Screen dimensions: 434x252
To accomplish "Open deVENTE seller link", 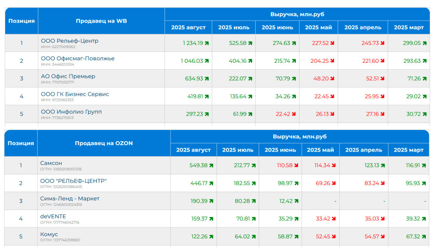I will pyautogui.click(x=53, y=216).
